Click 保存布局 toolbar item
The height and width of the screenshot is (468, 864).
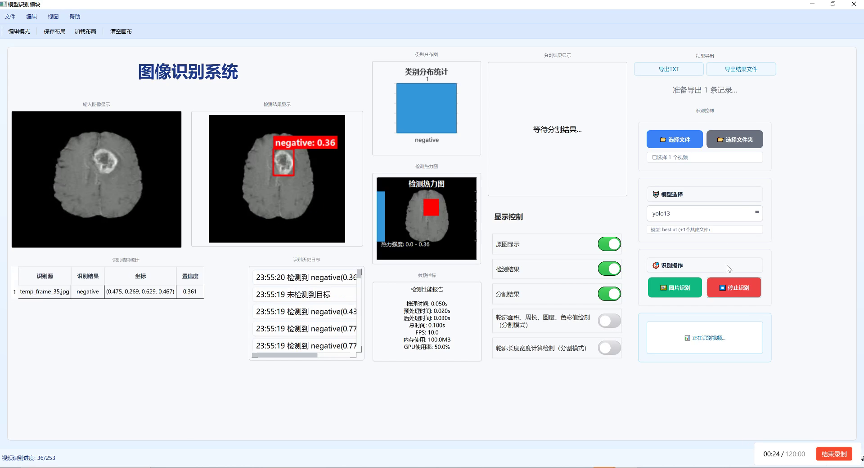click(x=54, y=31)
